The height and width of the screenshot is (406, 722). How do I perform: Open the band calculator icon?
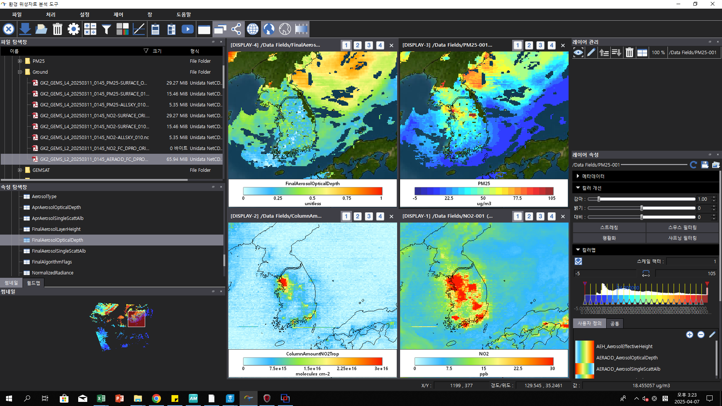click(90, 29)
